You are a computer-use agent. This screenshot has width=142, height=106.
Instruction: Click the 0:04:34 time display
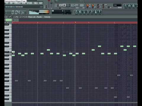point(16,12)
